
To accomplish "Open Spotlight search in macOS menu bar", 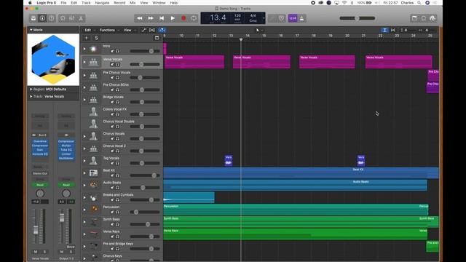I will pos(419,3).
